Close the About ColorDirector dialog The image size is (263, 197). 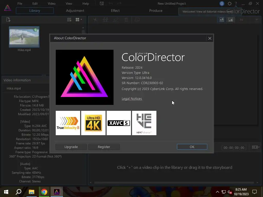click(210, 38)
